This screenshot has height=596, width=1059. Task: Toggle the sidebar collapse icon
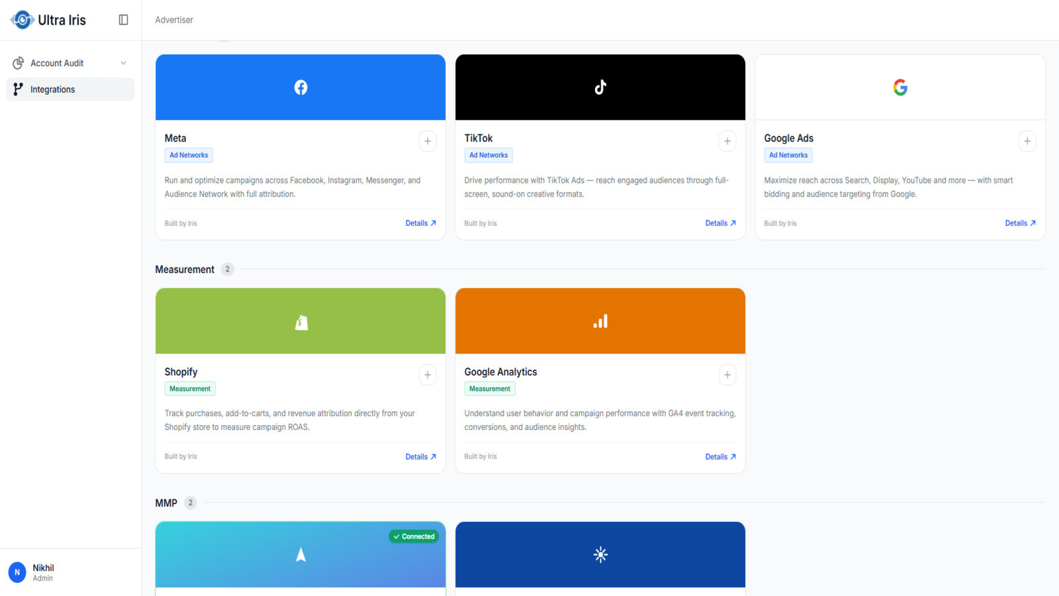(123, 20)
